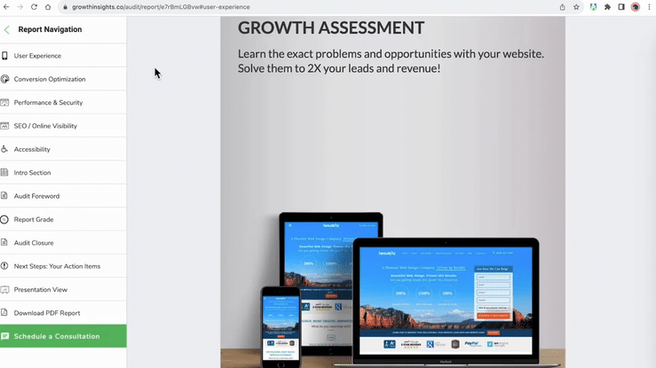Bookmark this page with the star icon
The height and width of the screenshot is (368, 656).
click(x=576, y=7)
